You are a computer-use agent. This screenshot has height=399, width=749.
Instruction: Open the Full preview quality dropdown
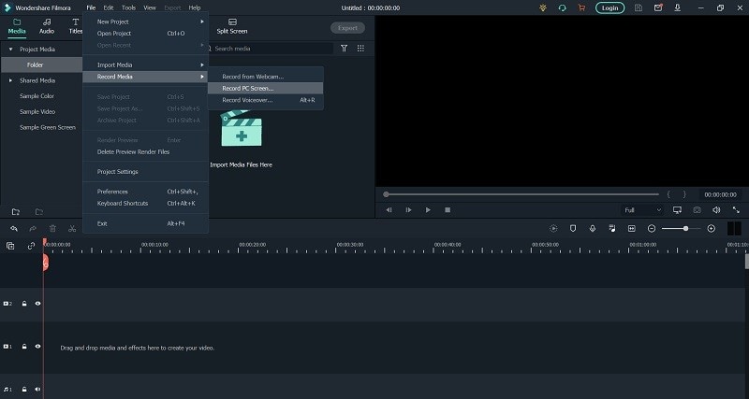643,209
